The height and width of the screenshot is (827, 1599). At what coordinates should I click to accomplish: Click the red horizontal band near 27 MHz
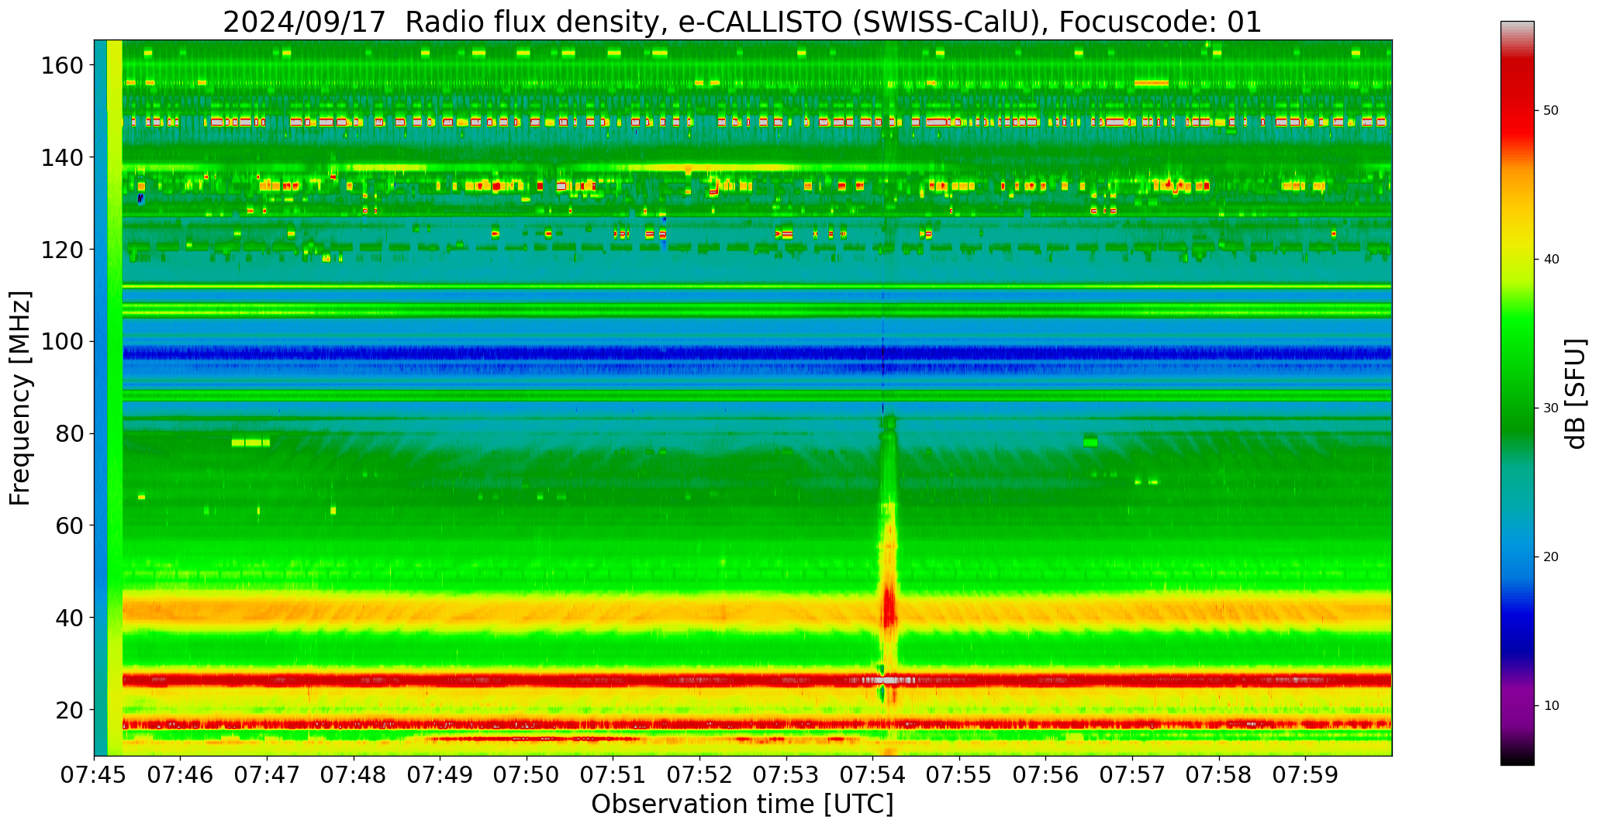pos(757,681)
